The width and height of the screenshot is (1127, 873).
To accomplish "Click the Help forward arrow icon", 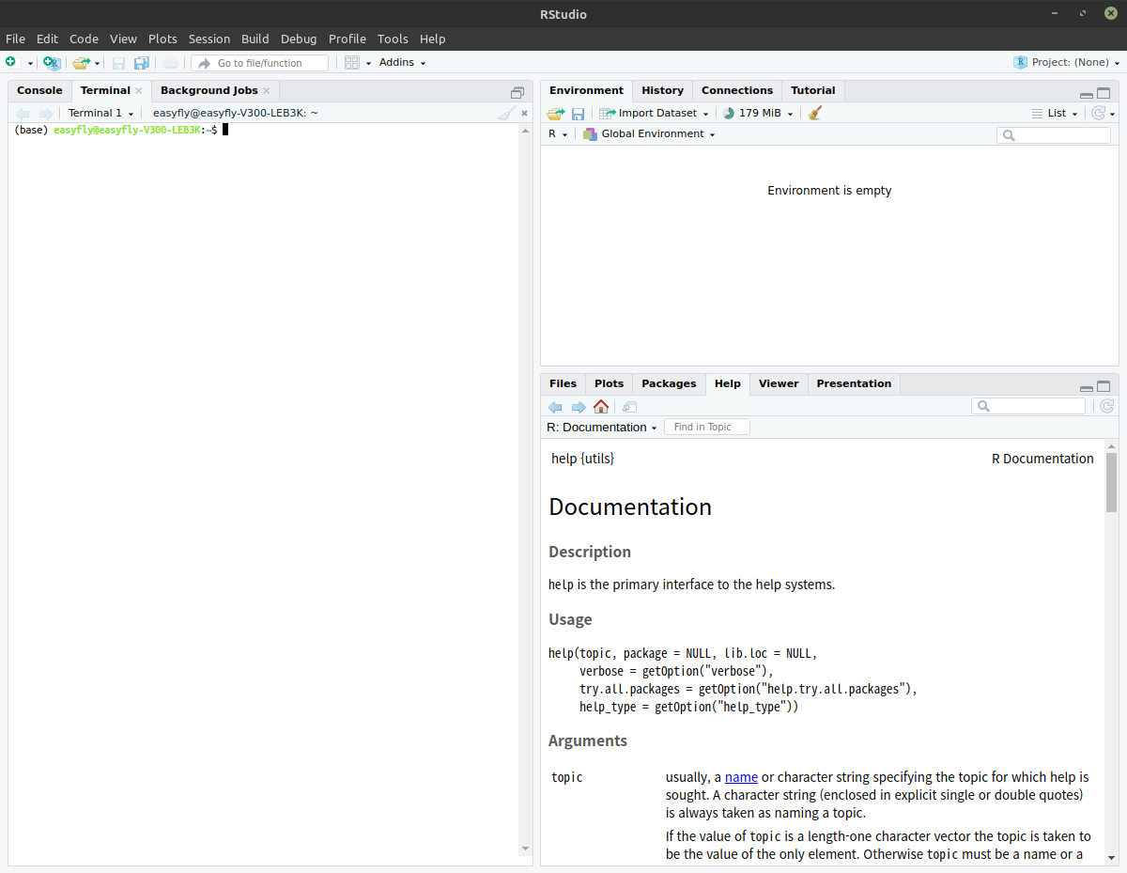I will coord(579,407).
